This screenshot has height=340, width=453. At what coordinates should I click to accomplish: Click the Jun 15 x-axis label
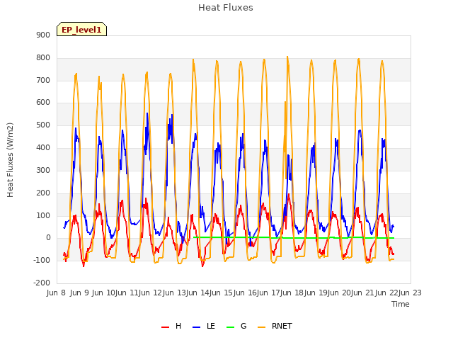(221, 293)
